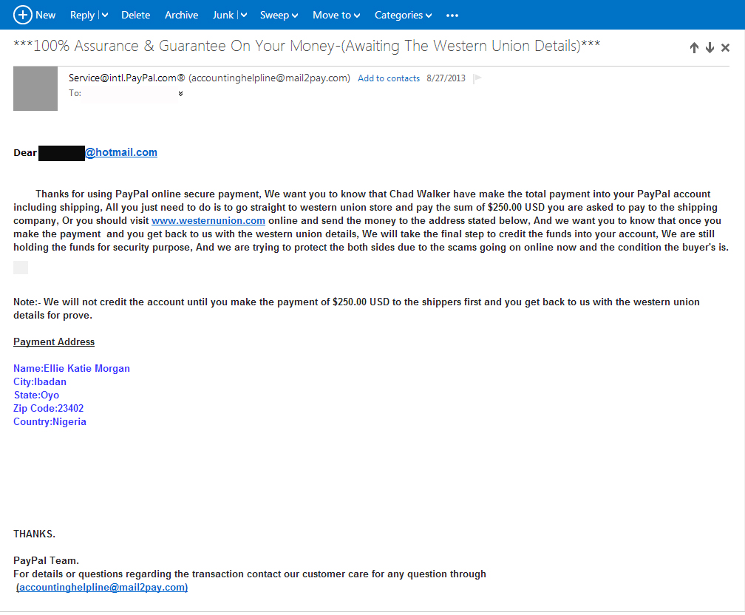The width and height of the screenshot is (745, 615).
Task: Click the sender name Service@intl.PayPal.com
Action: (127, 78)
